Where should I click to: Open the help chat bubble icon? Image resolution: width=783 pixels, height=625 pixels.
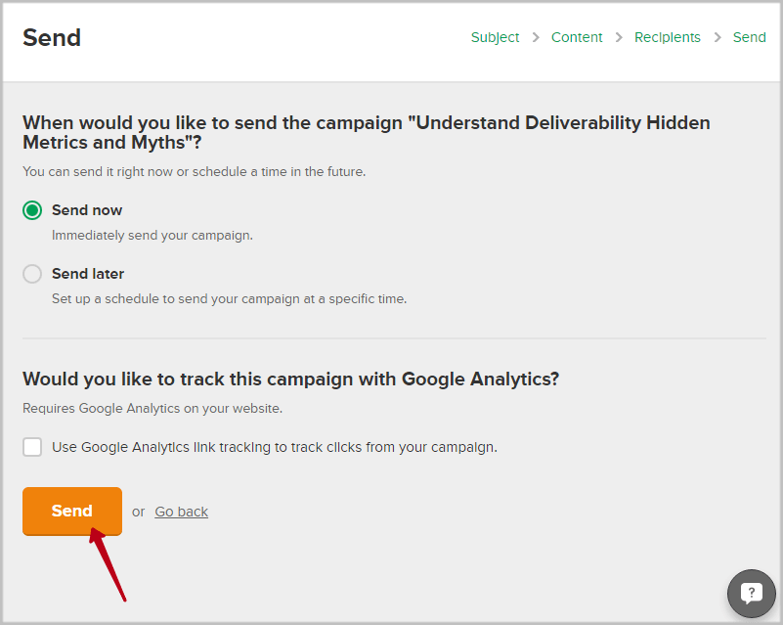point(751,593)
